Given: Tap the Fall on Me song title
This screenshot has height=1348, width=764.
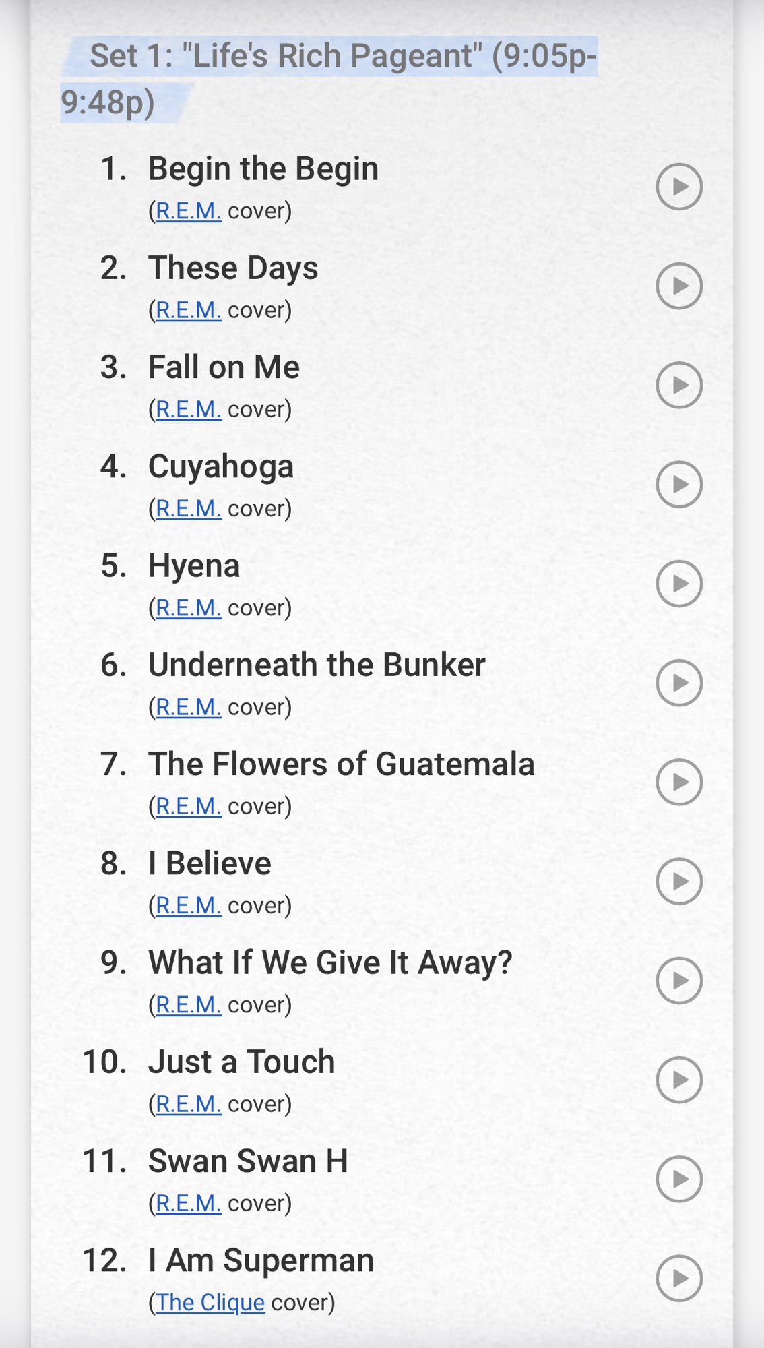Looking at the screenshot, I should tap(224, 367).
